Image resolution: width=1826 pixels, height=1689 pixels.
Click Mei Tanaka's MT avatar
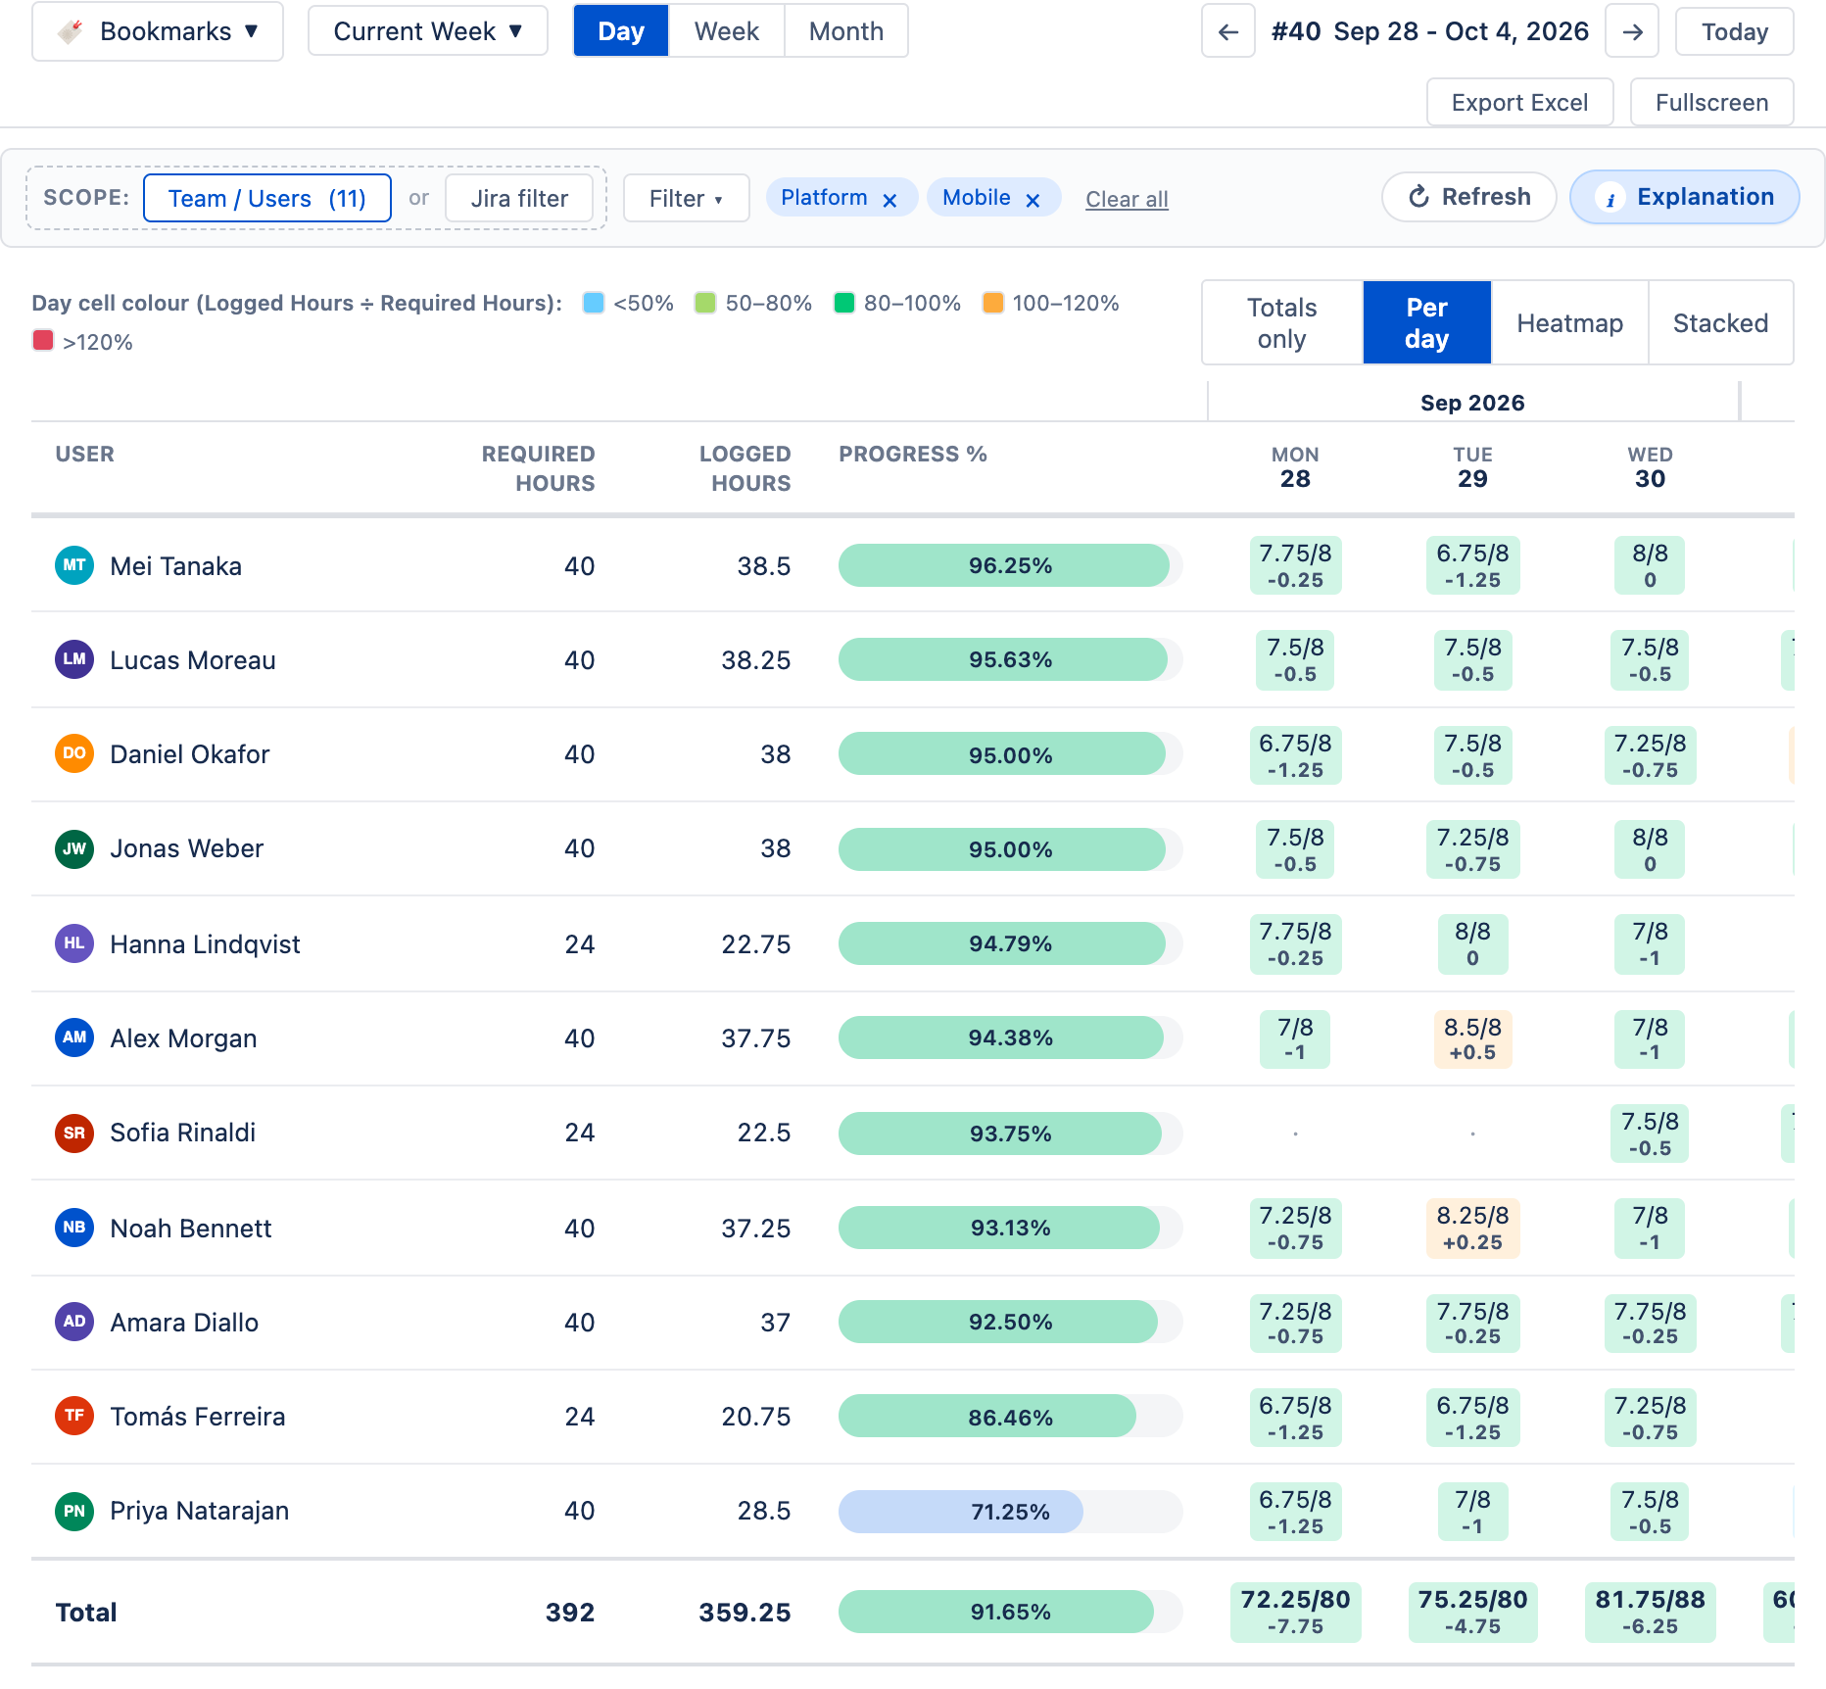point(74,565)
